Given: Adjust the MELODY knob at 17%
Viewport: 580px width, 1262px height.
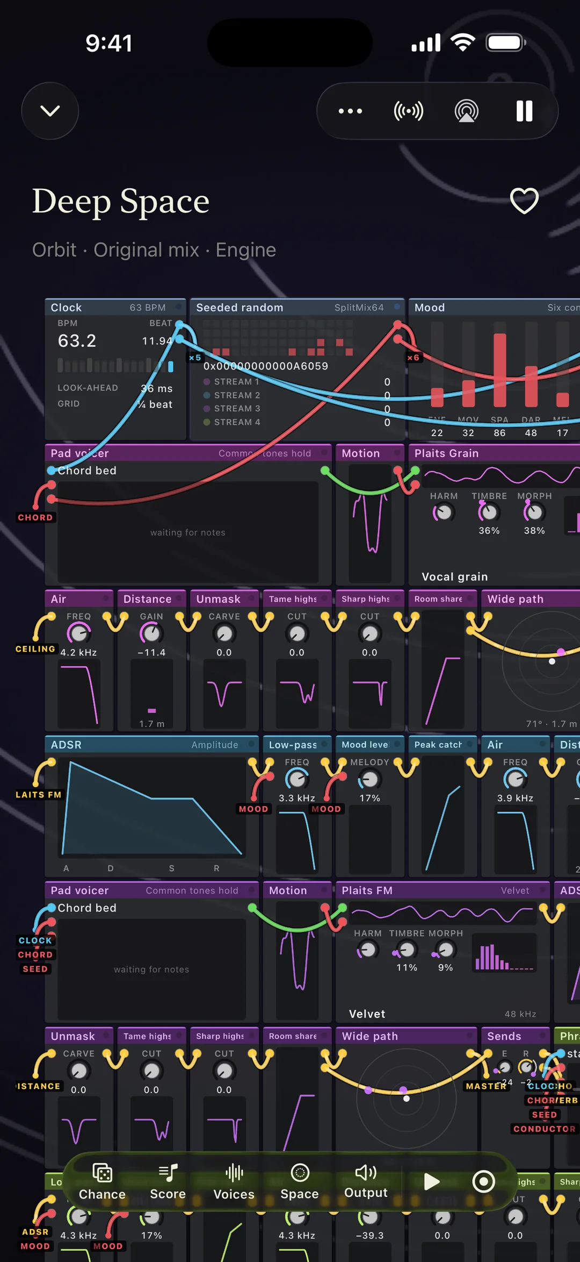Looking at the screenshot, I should (369, 779).
